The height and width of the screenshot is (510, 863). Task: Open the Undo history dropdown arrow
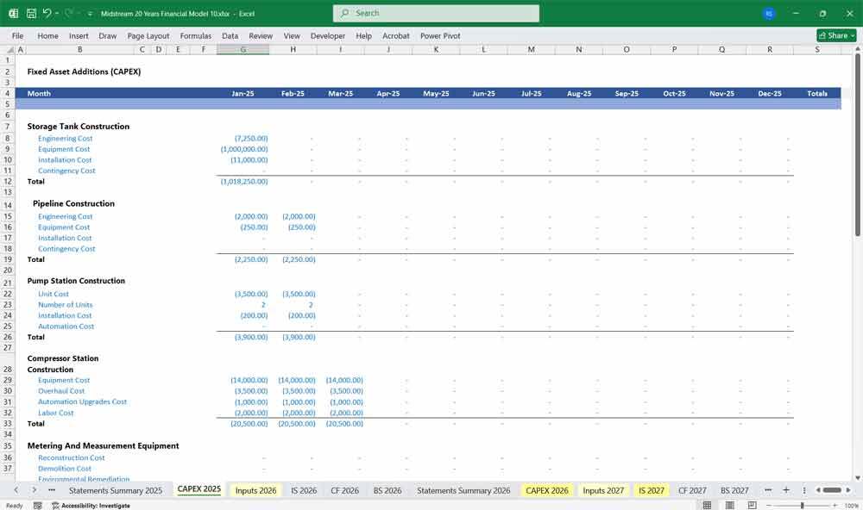[x=57, y=13]
